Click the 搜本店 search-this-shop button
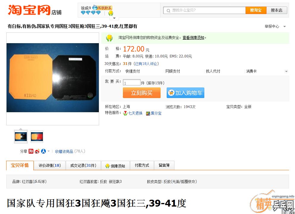The height and width of the screenshot is (214, 295). (x=277, y=10)
